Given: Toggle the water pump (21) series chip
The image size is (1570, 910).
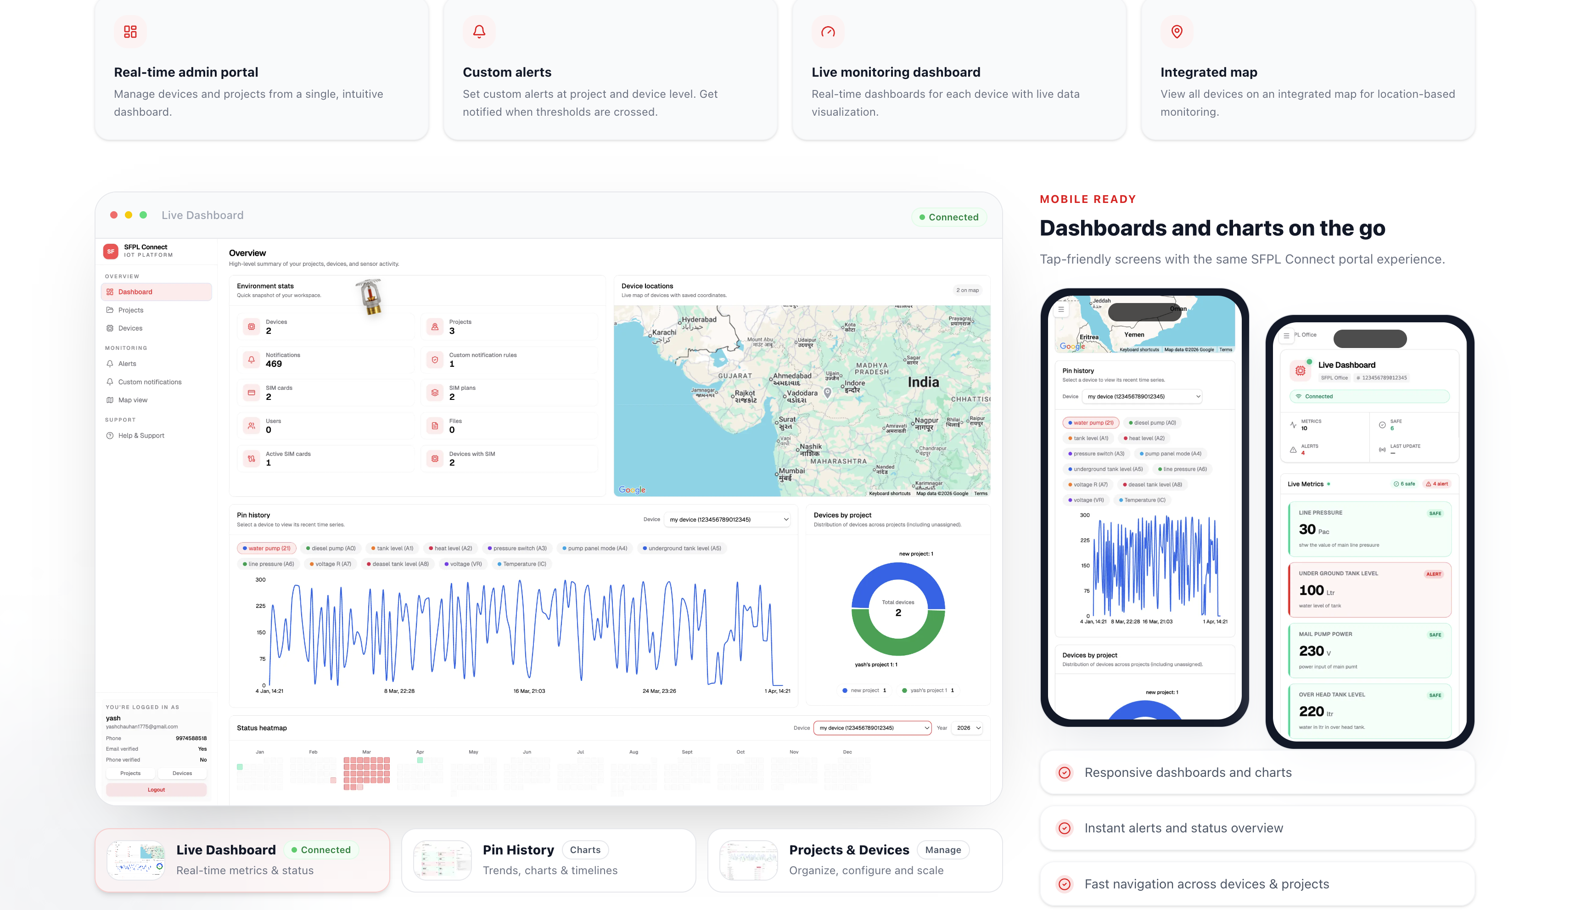Looking at the screenshot, I should point(267,549).
